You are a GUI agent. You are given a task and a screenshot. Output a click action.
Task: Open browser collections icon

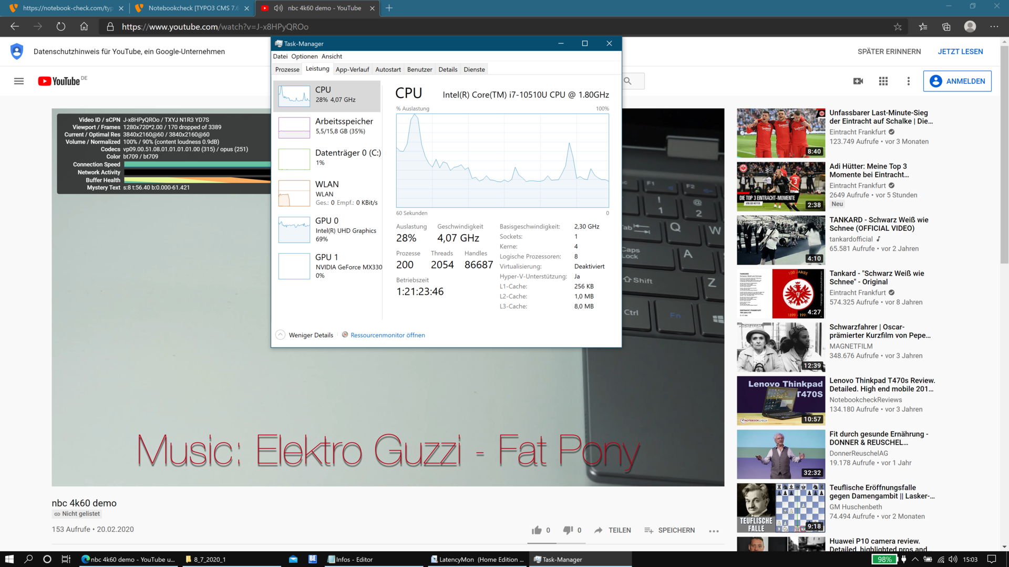point(946,27)
